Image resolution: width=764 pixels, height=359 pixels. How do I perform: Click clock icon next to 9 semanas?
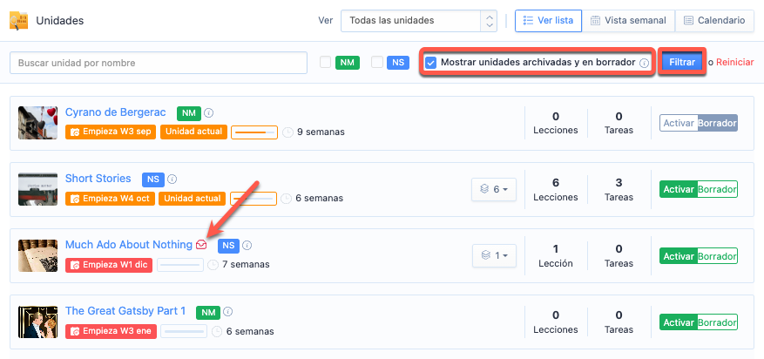[x=287, y=132]
